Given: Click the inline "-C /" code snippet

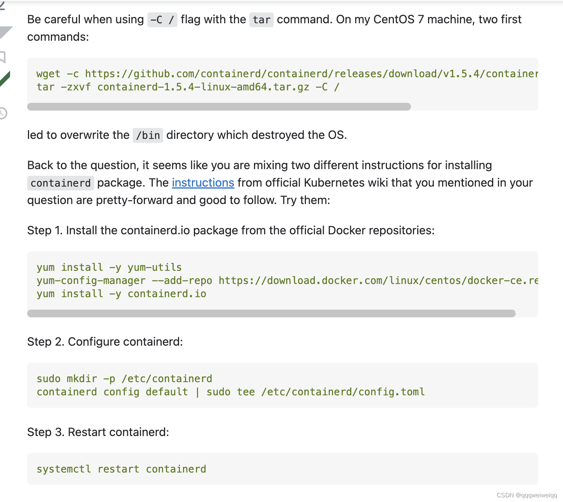Looking at the screenshot, I should [x=162, y=19].
